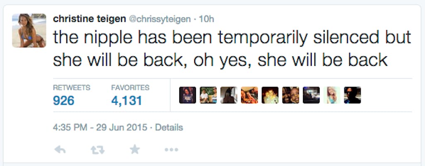Click the '10h' tweet timestamp
Screen dimensions: 425x166
(x=206, y=19)
